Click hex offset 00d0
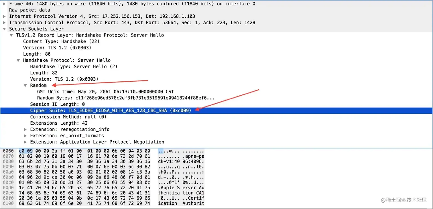433x209 pixels. pyautogui.click(x=8, y=188)
